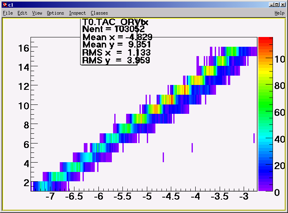288x213 pixels.
Task: Click the y-axis label 8
Action: pos(26,125)
